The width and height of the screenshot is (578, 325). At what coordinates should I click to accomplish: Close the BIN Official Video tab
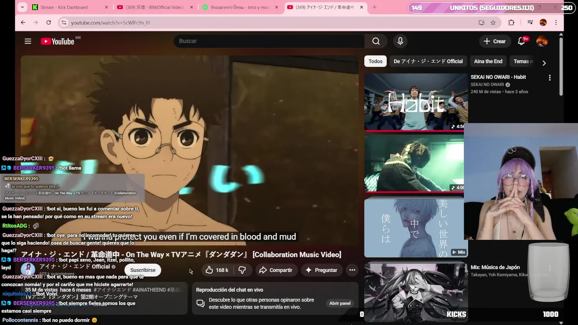191,7
